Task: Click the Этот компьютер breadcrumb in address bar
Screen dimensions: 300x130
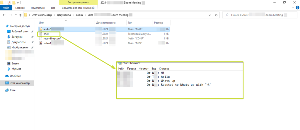Action: pyautogui.click(x=42, y=15)
